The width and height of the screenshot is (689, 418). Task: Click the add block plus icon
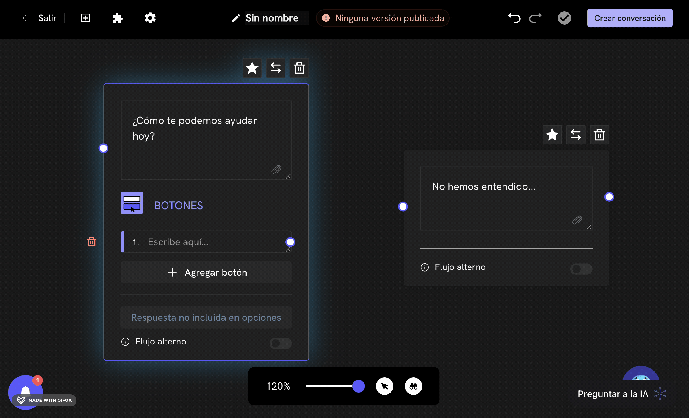pos(85,18)
